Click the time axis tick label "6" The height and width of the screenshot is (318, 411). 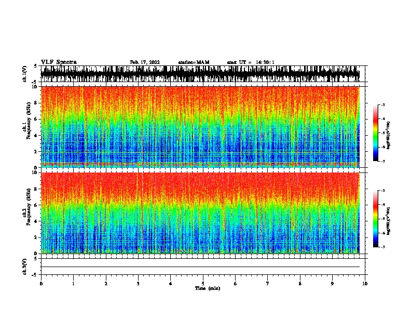coord(236,284)
